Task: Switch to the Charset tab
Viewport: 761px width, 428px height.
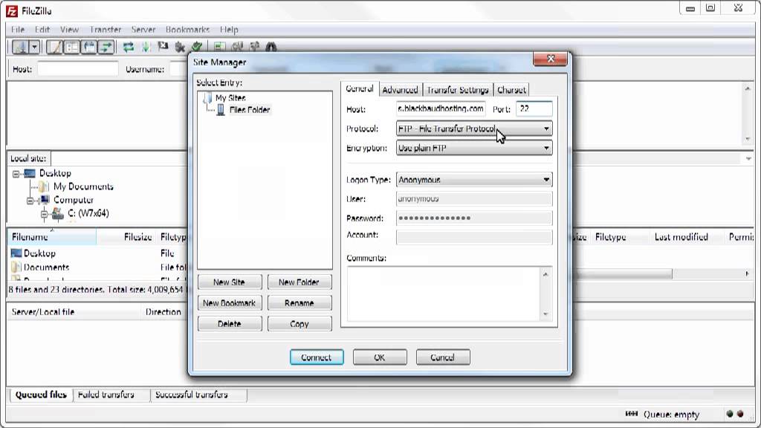Action: click(511, 90)
